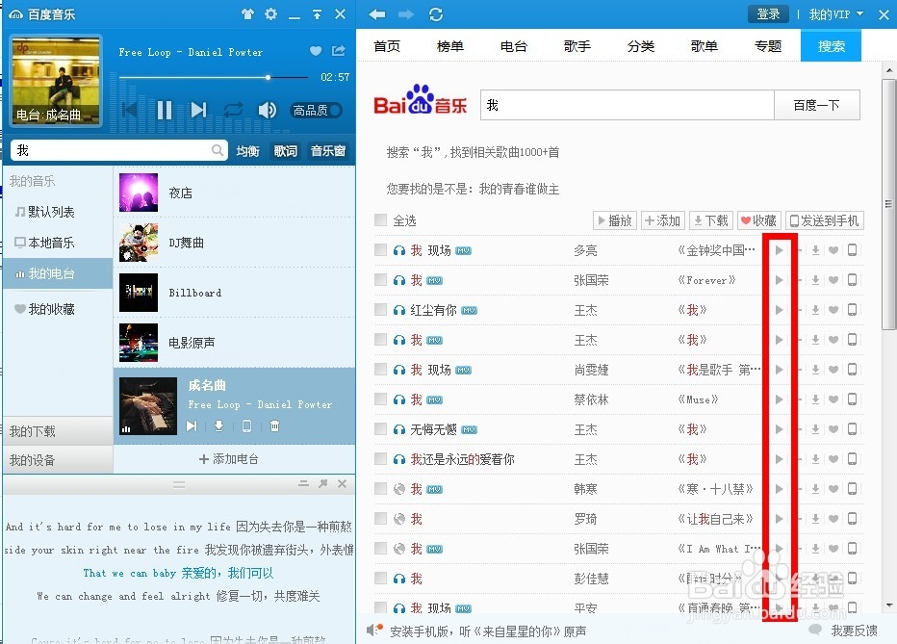This screenshot has height=644, width=897.
Task: Select the DJ舞曲 radio station
Action: 235,244
